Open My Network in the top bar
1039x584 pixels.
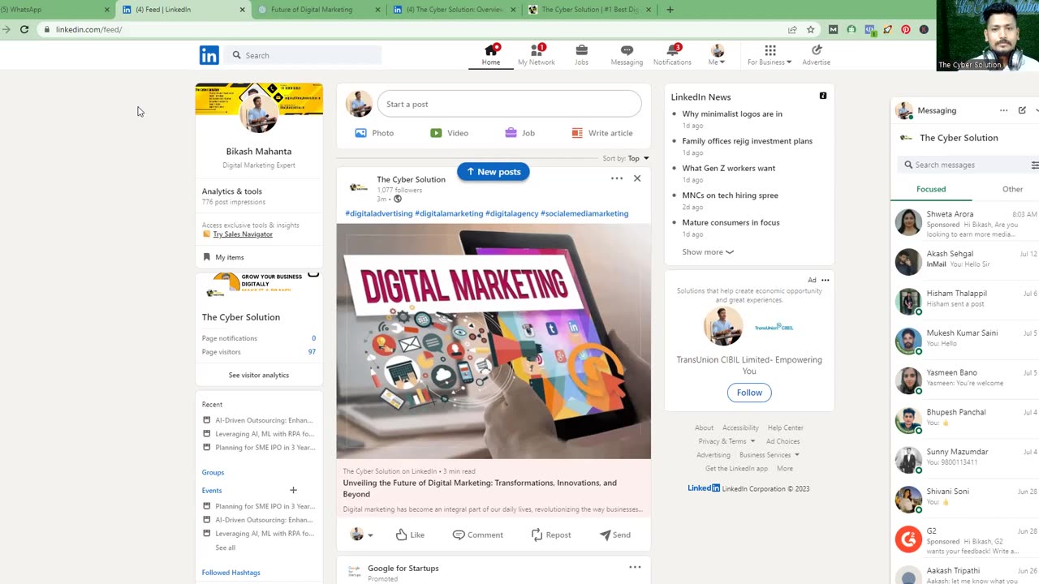[x=537, y=54]
